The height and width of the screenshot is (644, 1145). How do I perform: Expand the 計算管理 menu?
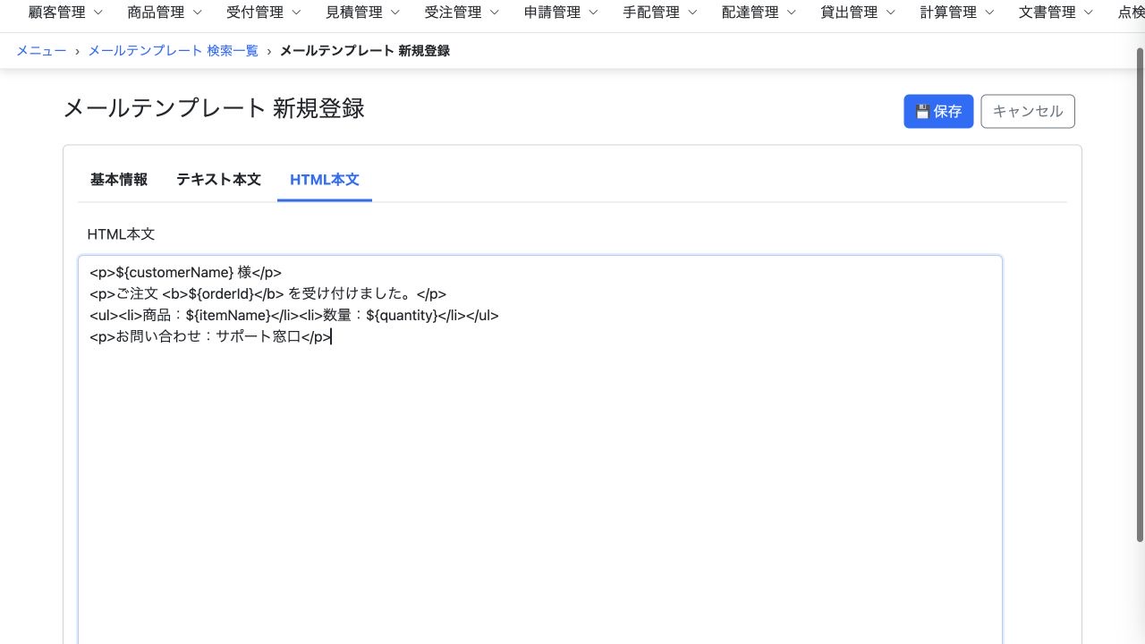957,13
